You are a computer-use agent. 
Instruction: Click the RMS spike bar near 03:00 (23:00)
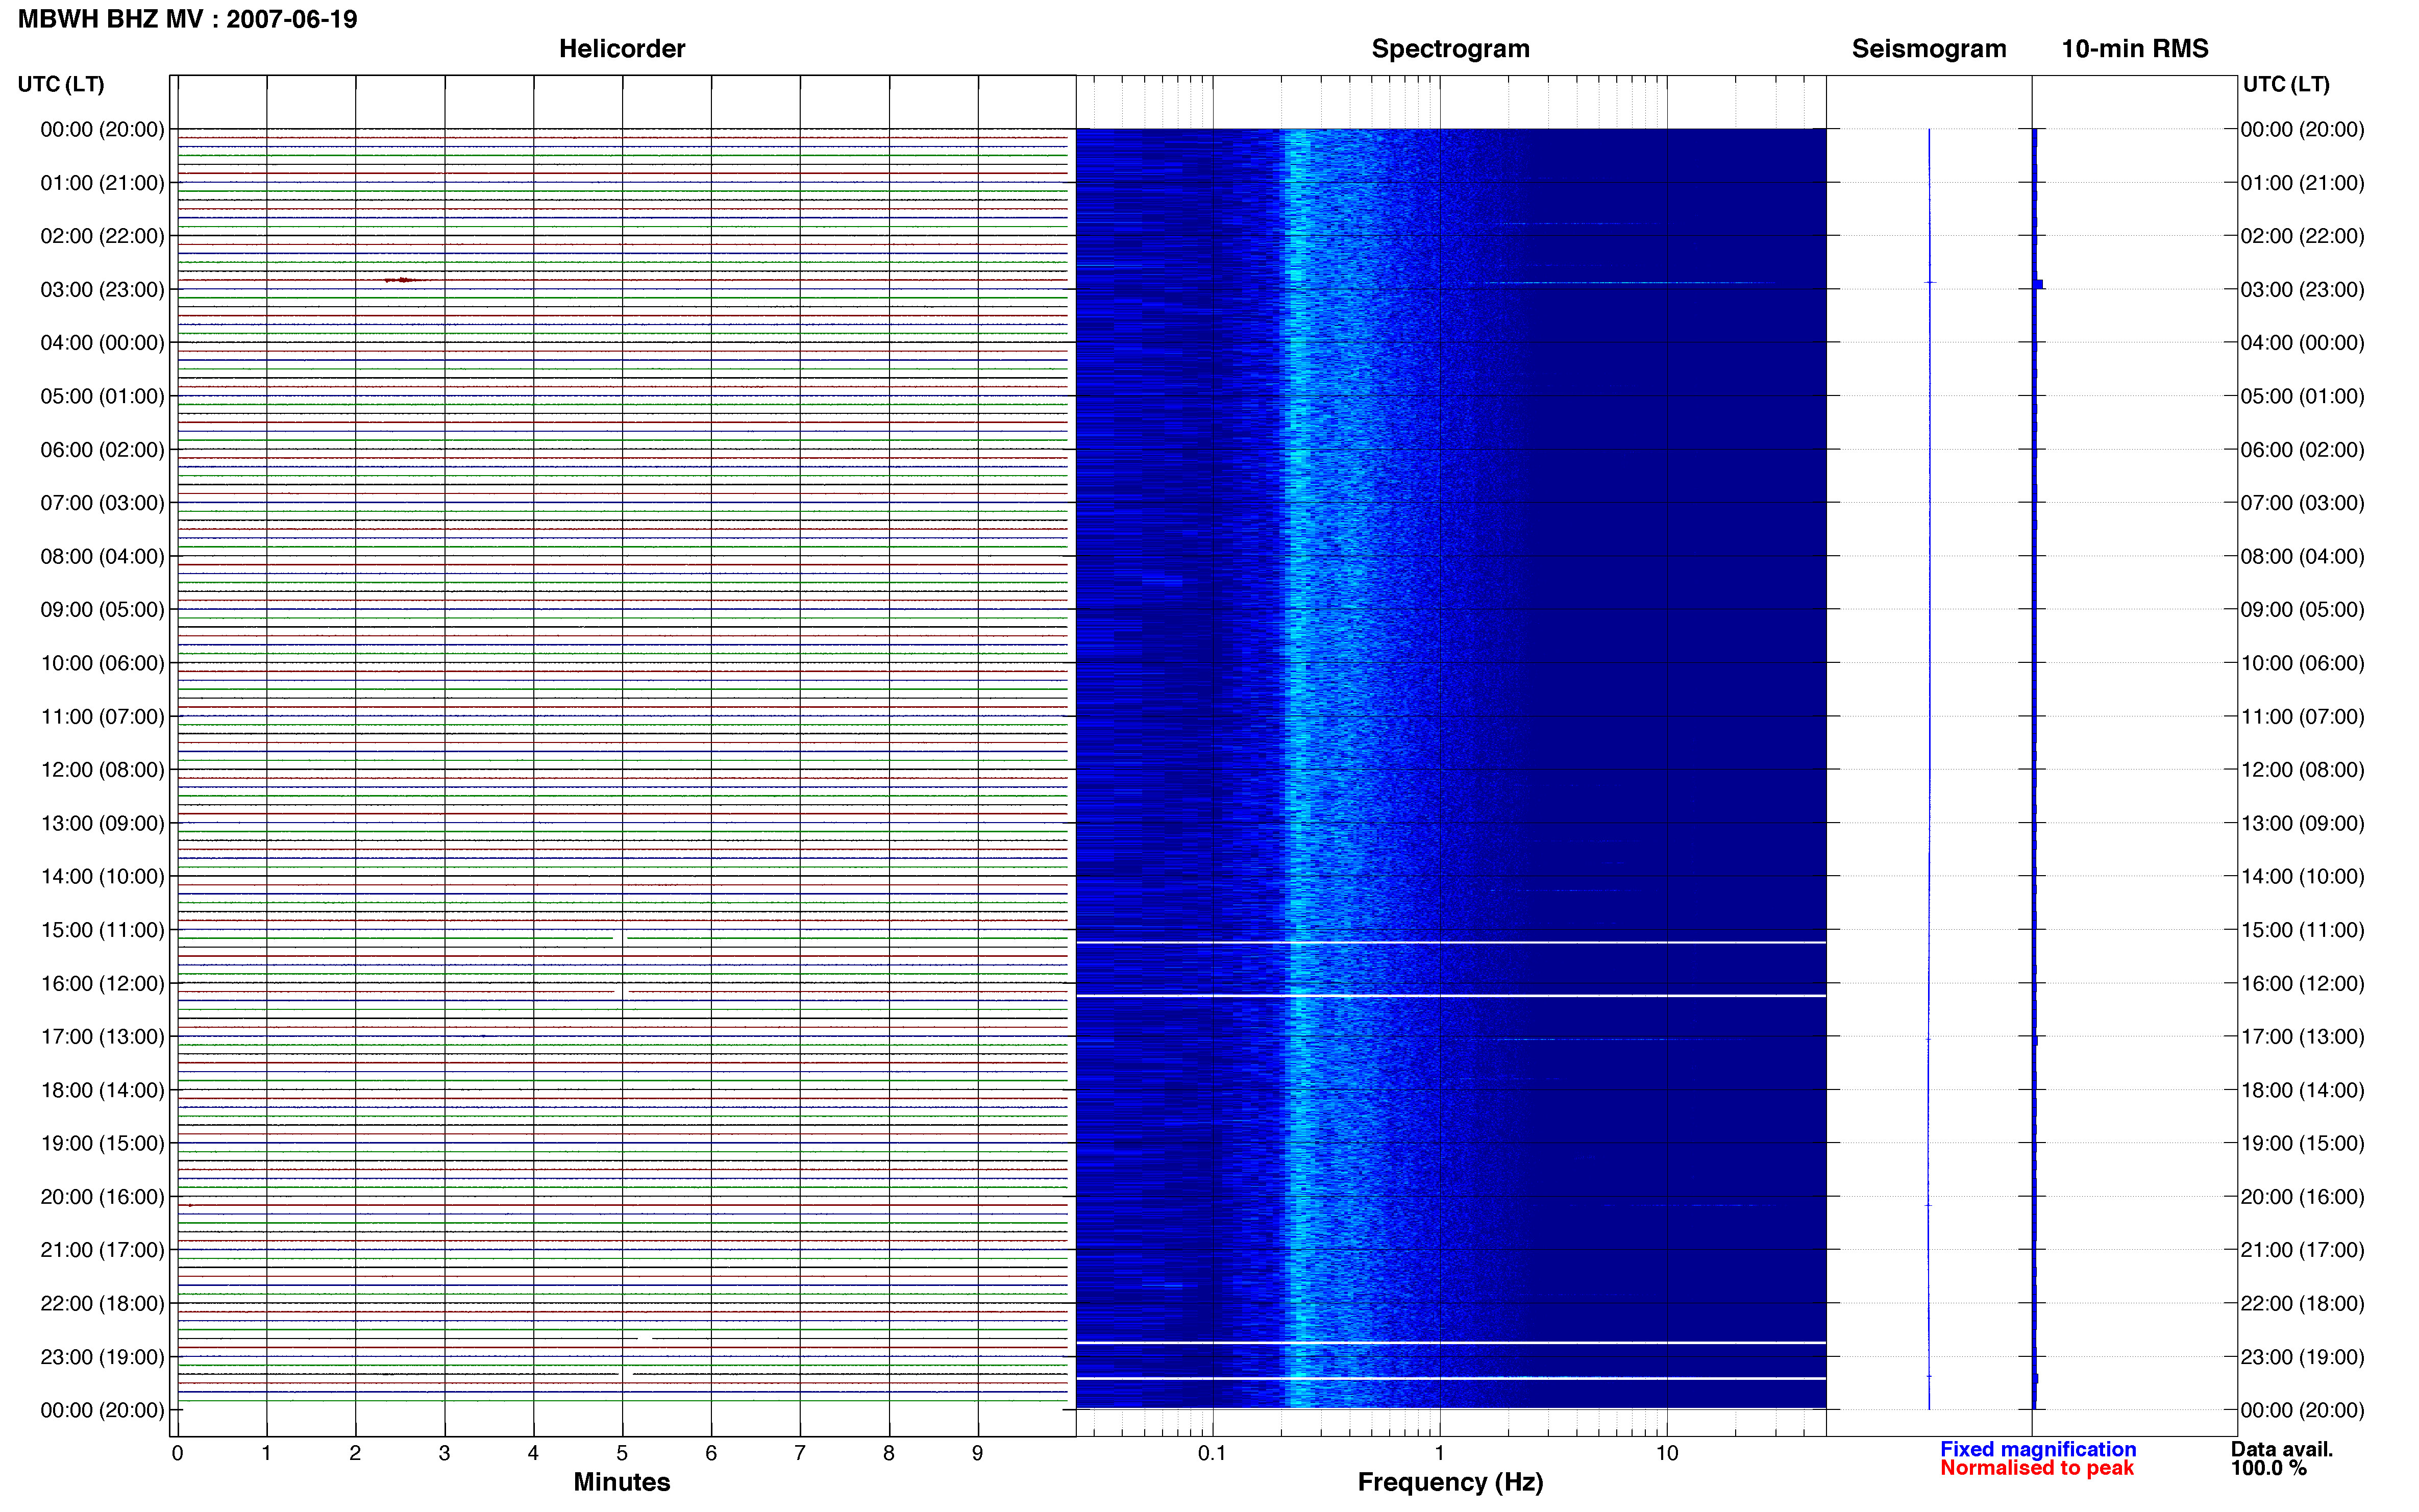2039,284
